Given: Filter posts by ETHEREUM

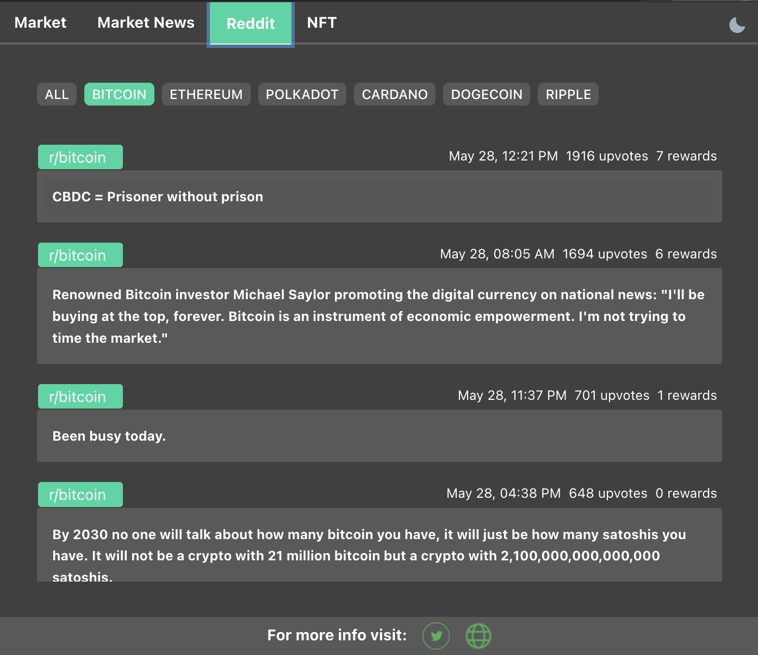Looking at the screenshot, I should click(x=206, y=94).
